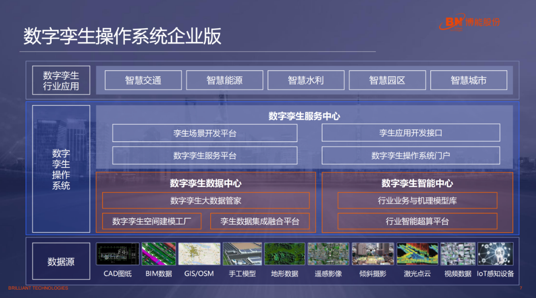Open 数字孪生操作系统门户 link
Screen dimensions: 536x298
(410, 155)
